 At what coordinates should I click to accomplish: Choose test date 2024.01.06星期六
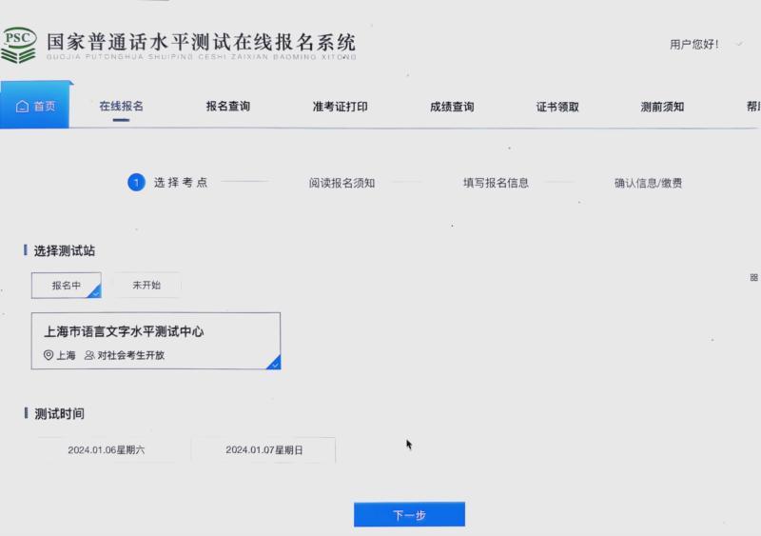107,450
